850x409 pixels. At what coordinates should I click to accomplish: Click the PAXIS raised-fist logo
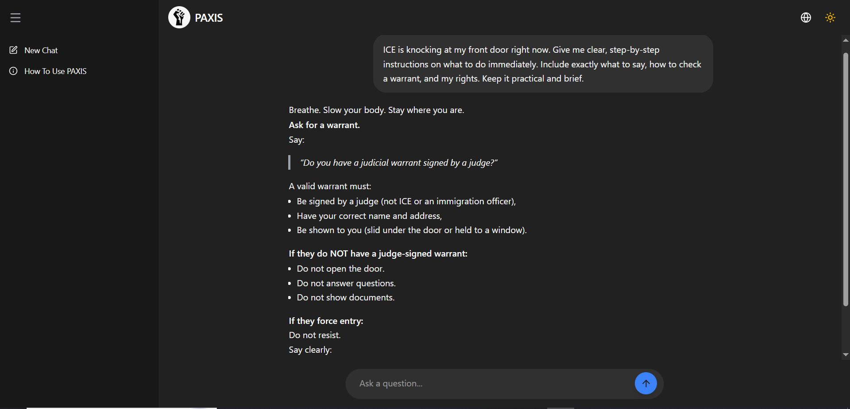point(179,18)
